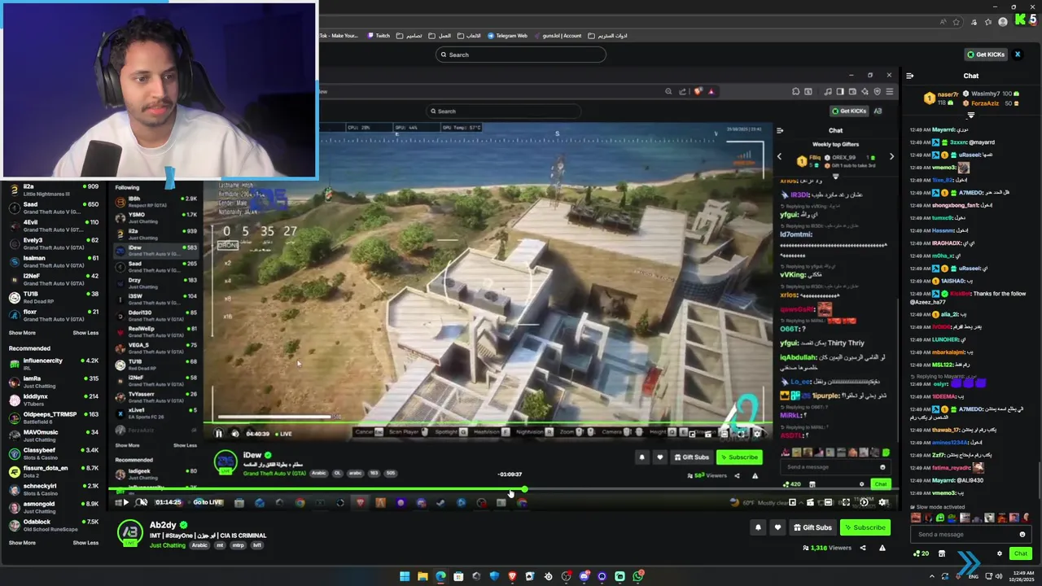1042x586 pixels.
Task: Bookmark this page with the star icon
Action: [957, 22]
